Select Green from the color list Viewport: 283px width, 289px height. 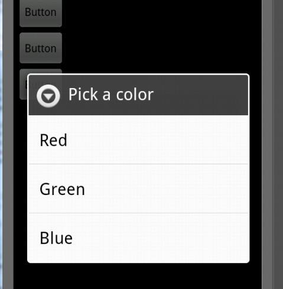coord(138,189)
